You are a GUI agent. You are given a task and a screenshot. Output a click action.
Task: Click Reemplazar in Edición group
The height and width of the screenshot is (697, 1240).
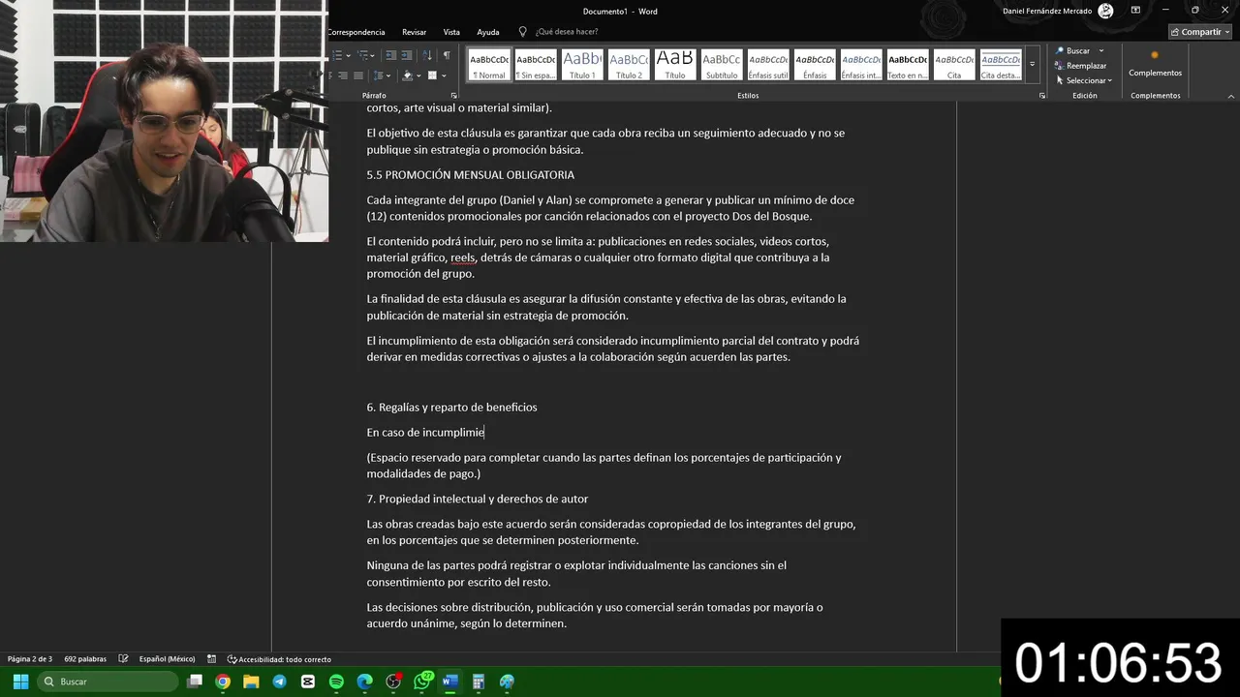pos(1081,66)
